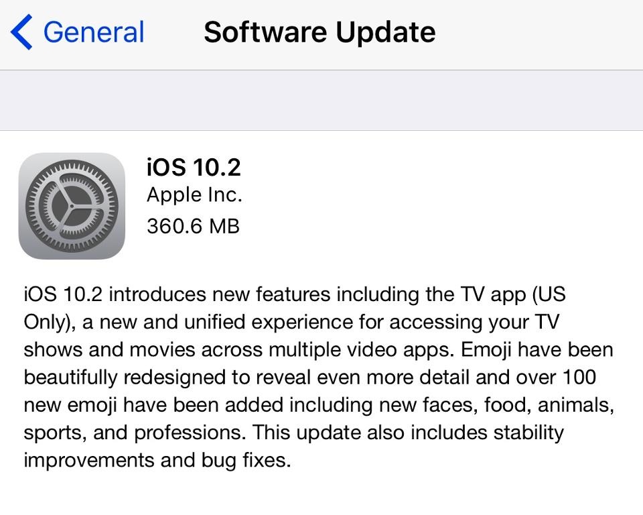Click the final line "improvements and bug fixes"

157,461
